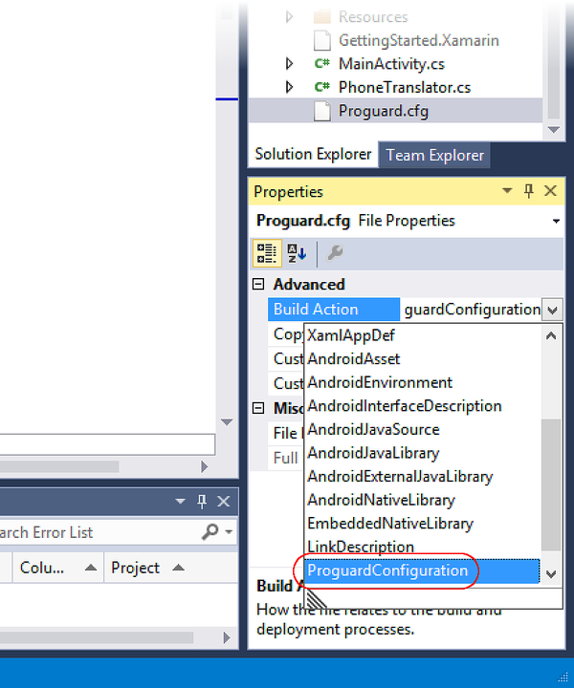Close the Properties panel

pos(550,191)
